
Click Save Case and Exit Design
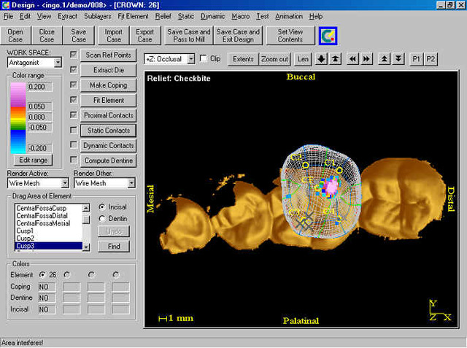click(x=238, y=36)
